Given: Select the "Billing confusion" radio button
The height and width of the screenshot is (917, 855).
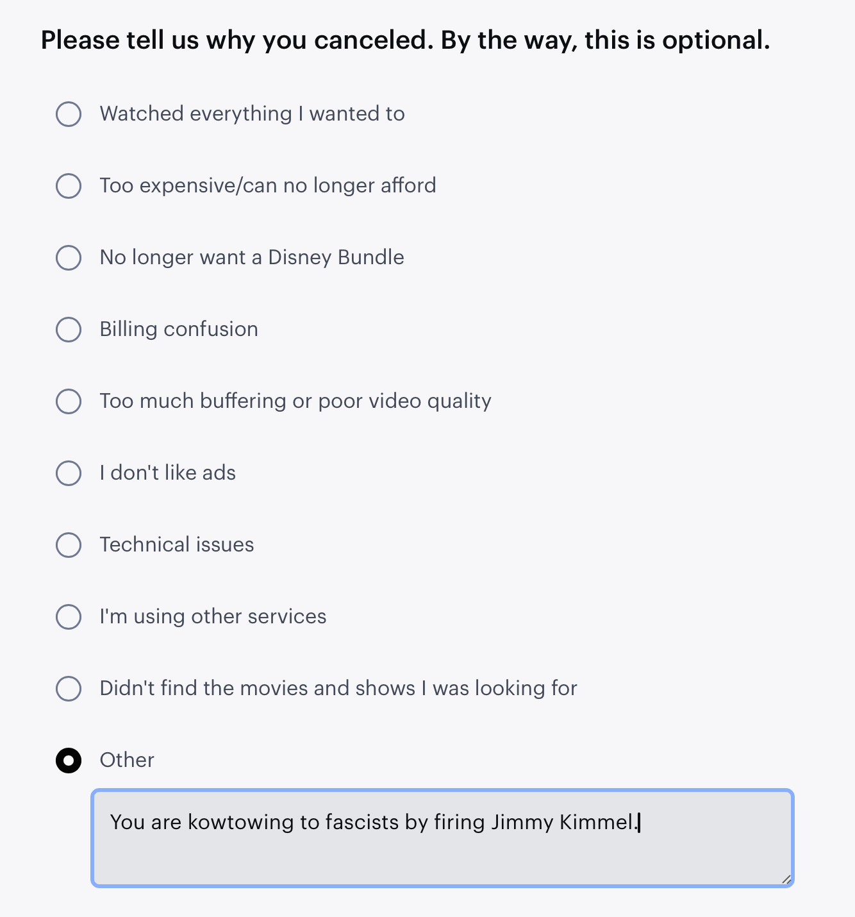Looking at the screenshot, I should tap(69, 330).
